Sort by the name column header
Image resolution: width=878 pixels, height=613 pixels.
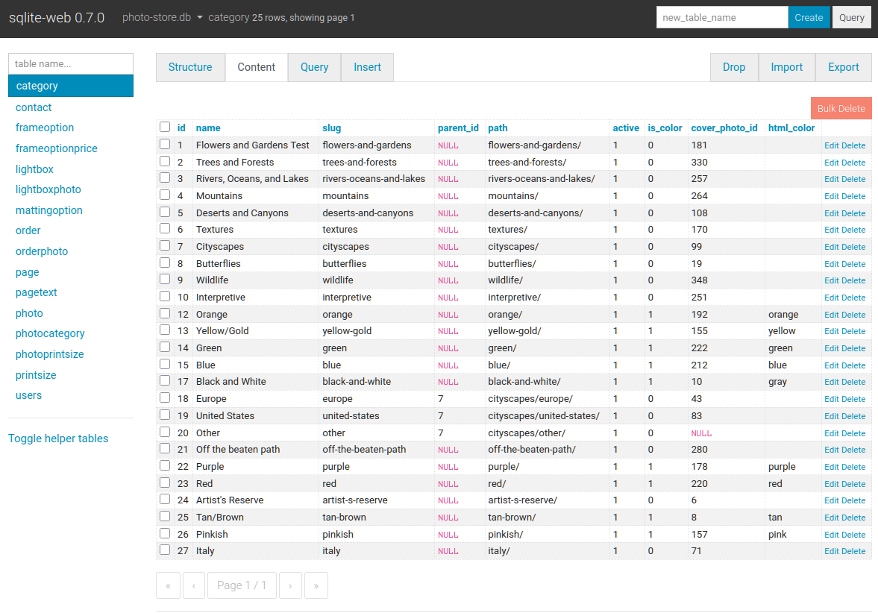tap(208, 128)
